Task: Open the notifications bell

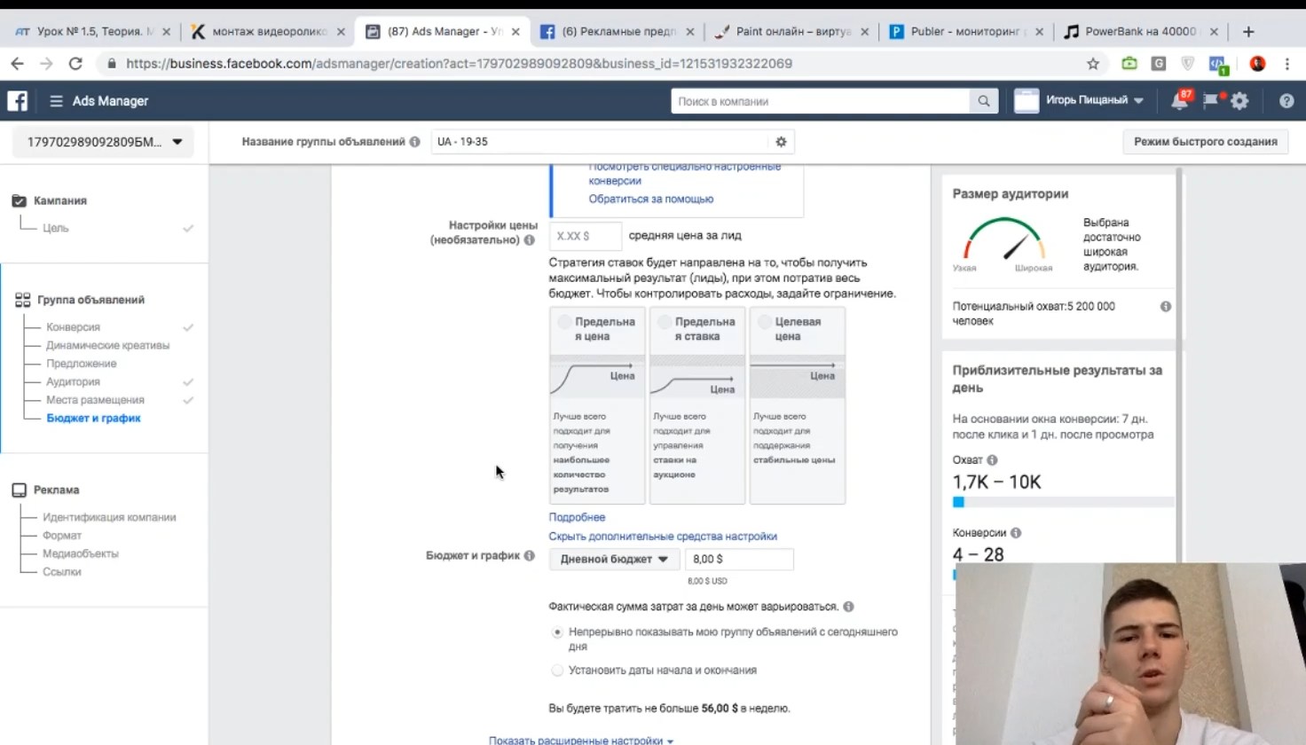Action: (x=1179, y=101)
